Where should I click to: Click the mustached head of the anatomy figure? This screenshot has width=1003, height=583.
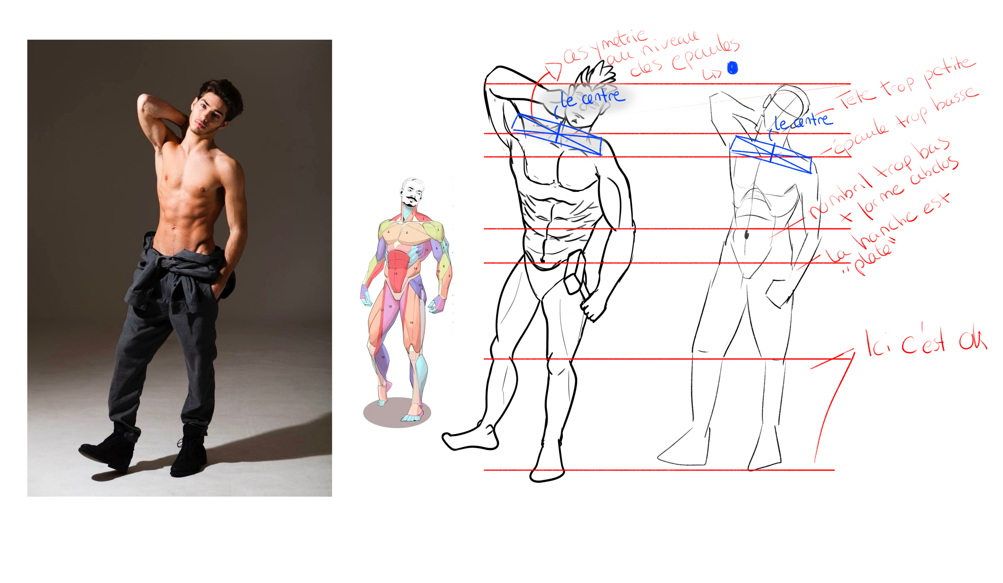(412, 193)
